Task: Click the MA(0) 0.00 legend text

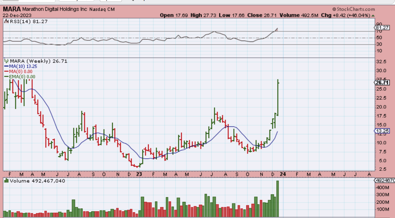Action: click(21, 71)
